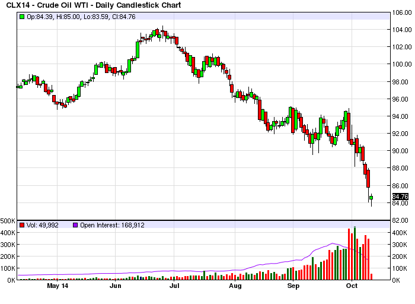The height and width of the screenshot is (304, 415).
Task: Click the right-side 400K volume axis label
Action: pos(400,233)
